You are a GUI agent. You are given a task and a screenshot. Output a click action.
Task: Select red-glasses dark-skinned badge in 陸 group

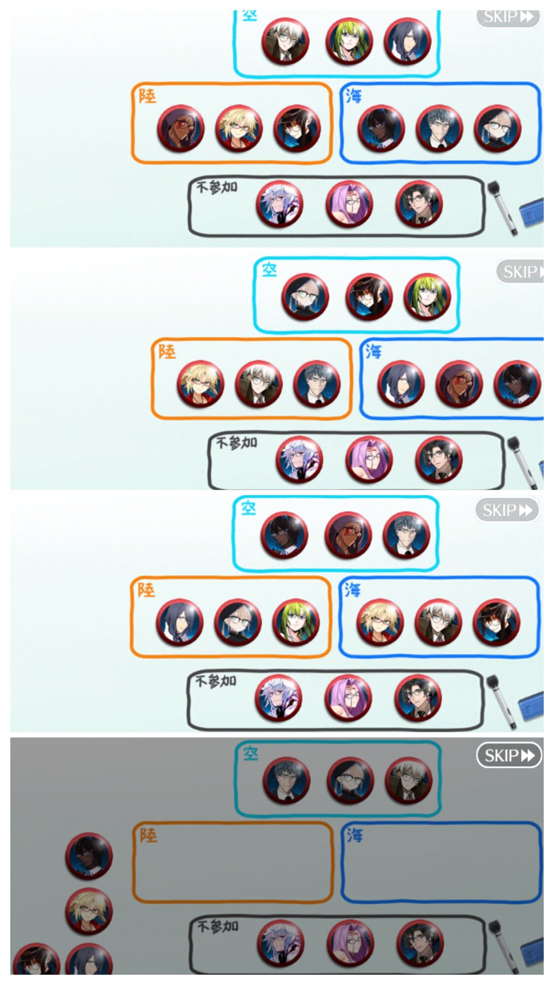[181, 129]
